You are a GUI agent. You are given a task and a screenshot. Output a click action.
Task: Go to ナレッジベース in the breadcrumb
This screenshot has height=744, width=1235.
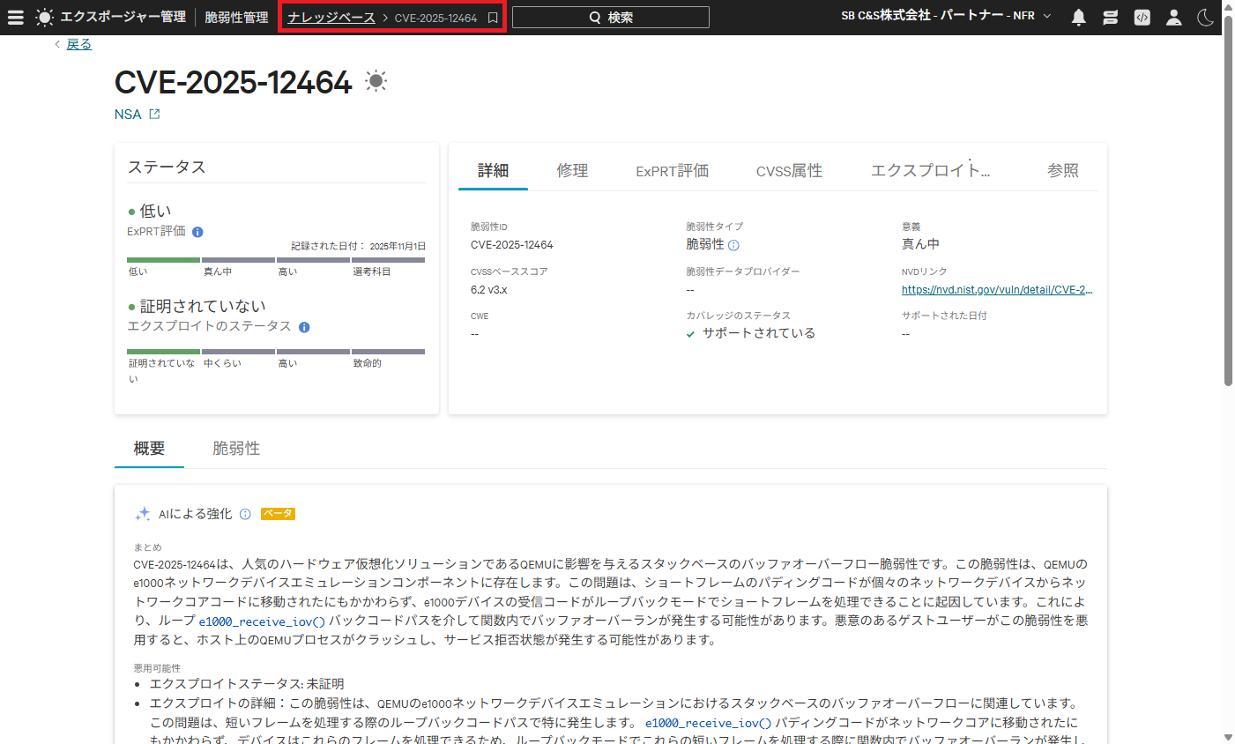tap(331, 18)
